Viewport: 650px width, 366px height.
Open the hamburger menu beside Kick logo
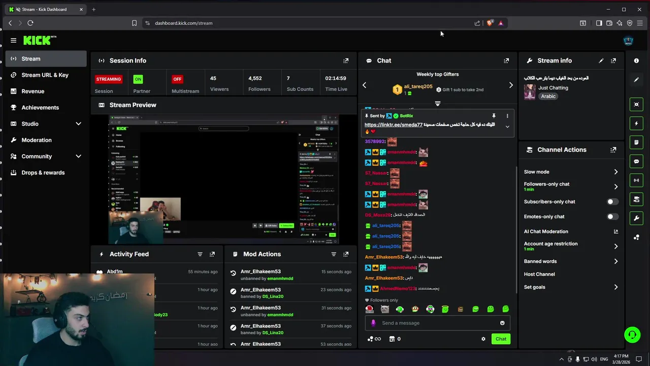(x=13, y=40)
